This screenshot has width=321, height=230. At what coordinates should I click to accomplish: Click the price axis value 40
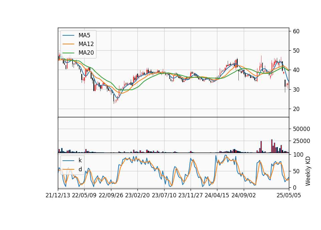[296, 70]
